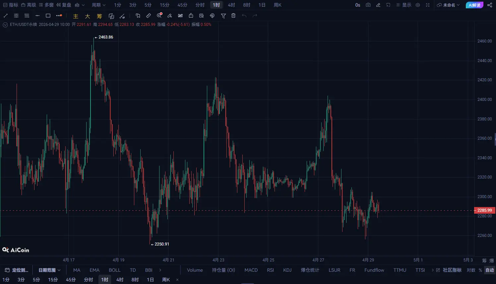Take a chart snapshot with camera icon
Viewport: 496px width, 284px height.
pyautogui.click(x=368, y=5)
